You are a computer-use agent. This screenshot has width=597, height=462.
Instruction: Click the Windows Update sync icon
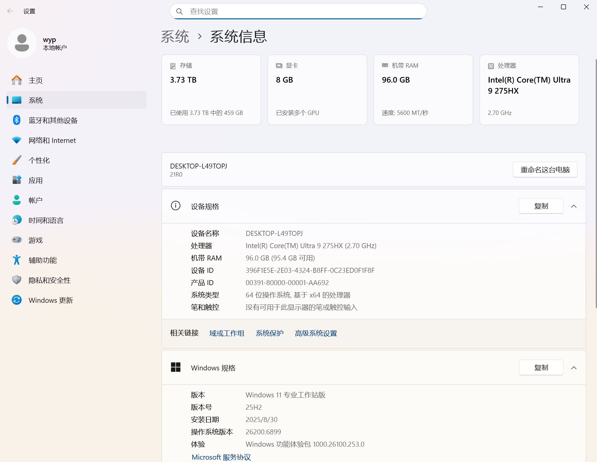click(x=17, y=300)
